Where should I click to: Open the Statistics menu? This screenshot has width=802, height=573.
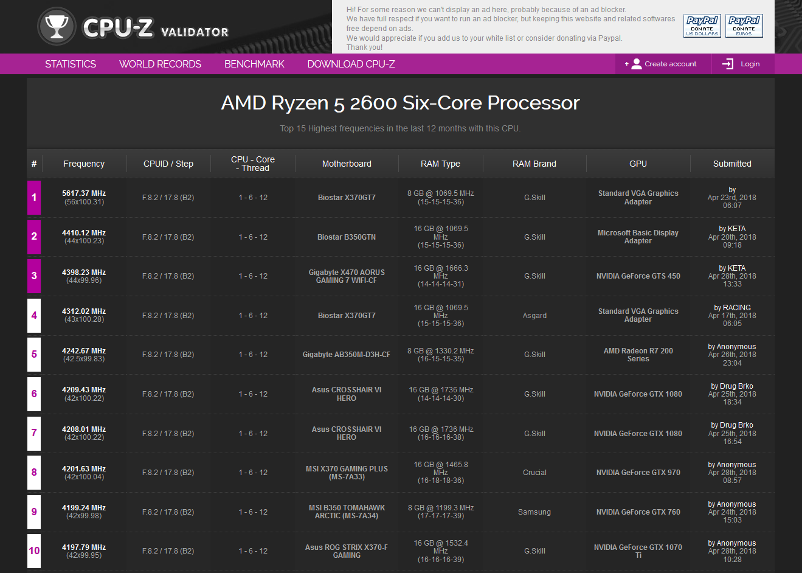[x=71, y=64]
